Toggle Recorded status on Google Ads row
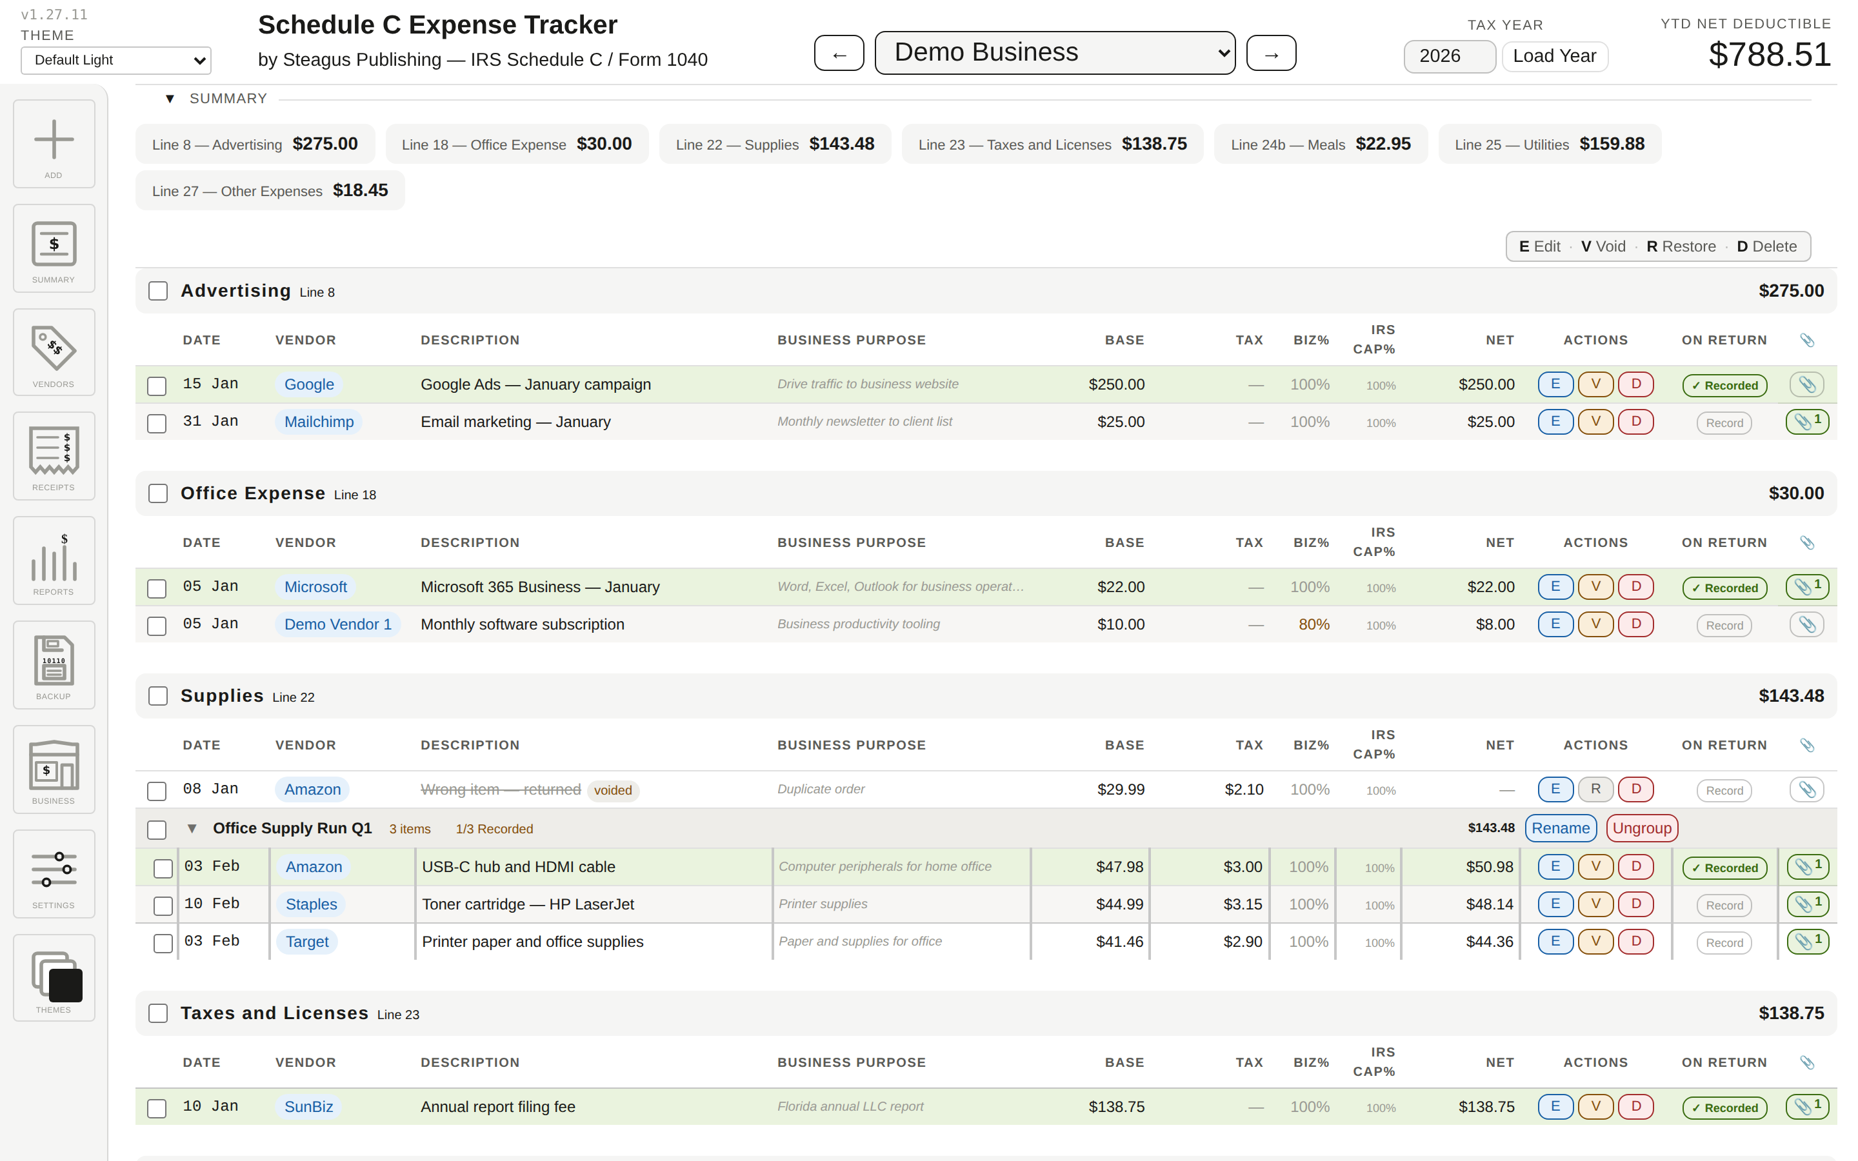Image resolution: width=1858 pixels, height=1161 pixels. click(x=1724, y=386)
